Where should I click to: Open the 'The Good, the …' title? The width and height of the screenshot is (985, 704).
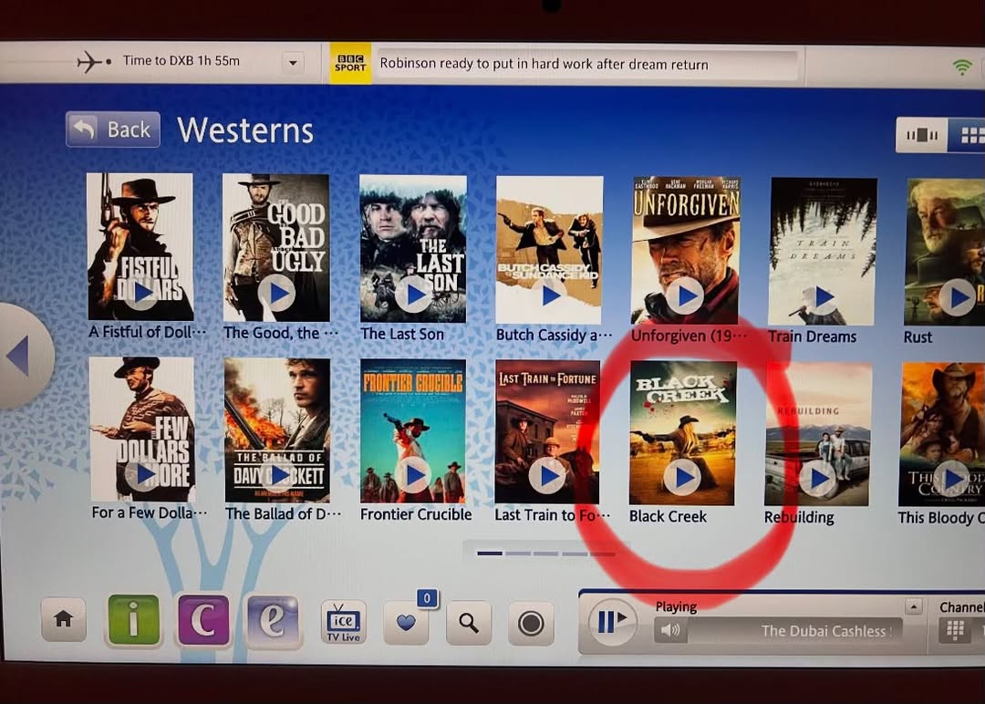coord(281,333)
